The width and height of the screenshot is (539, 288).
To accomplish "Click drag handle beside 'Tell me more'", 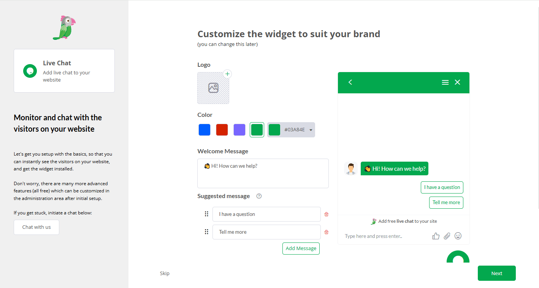I will 206,232.
